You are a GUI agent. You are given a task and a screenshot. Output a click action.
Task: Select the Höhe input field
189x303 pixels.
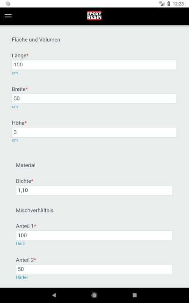click(x=94, y=132)
